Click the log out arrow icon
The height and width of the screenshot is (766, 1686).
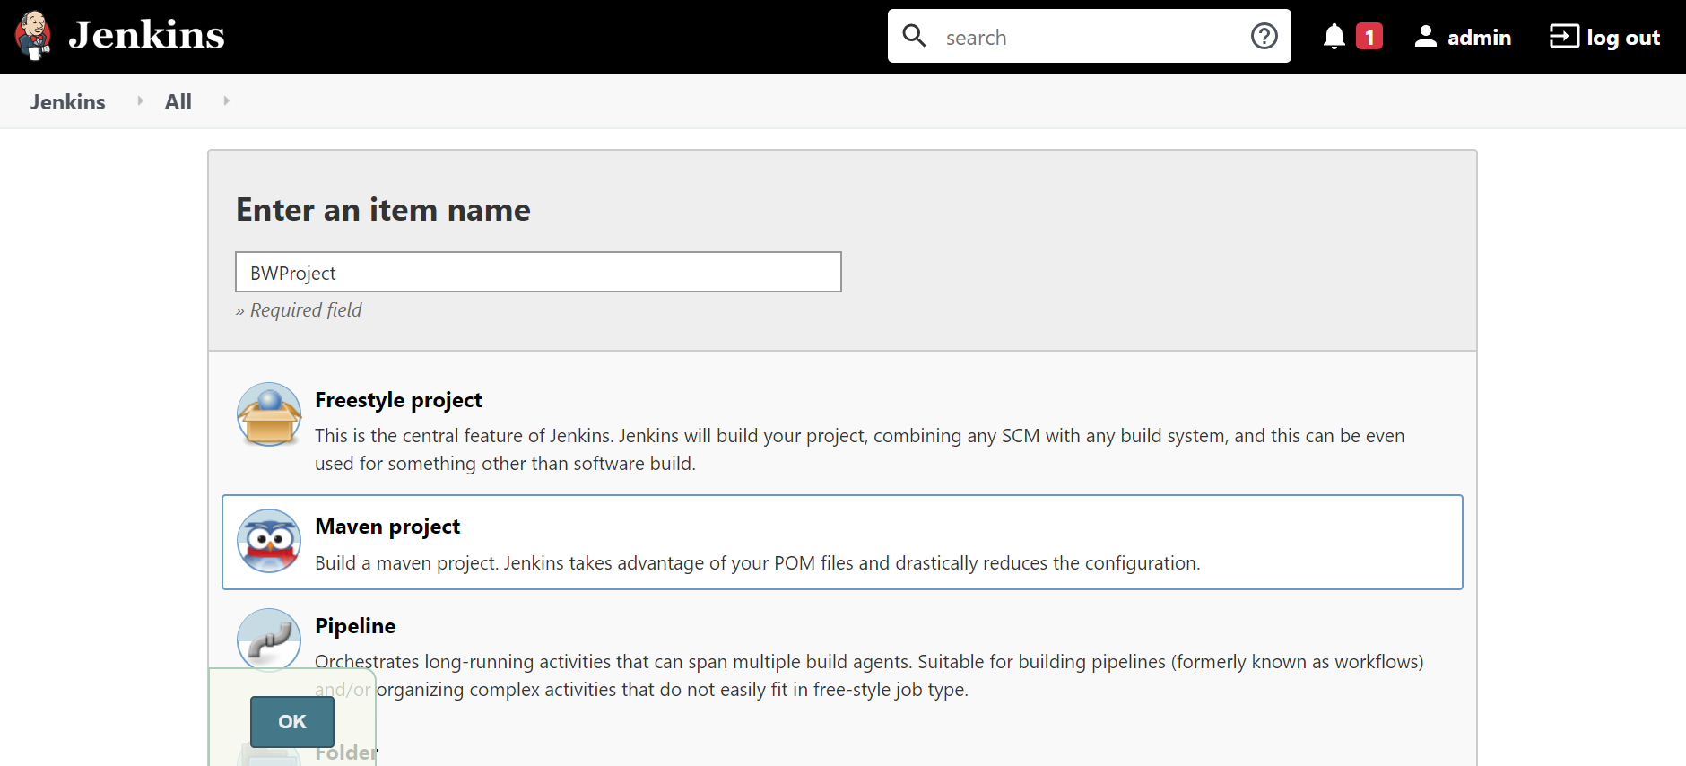[x=1564, y=37]
